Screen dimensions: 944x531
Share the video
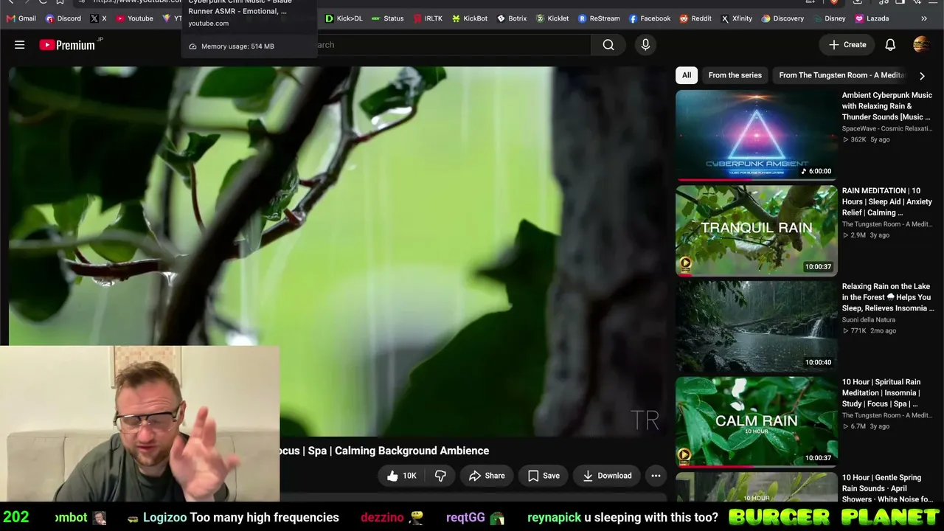[487, 476]
